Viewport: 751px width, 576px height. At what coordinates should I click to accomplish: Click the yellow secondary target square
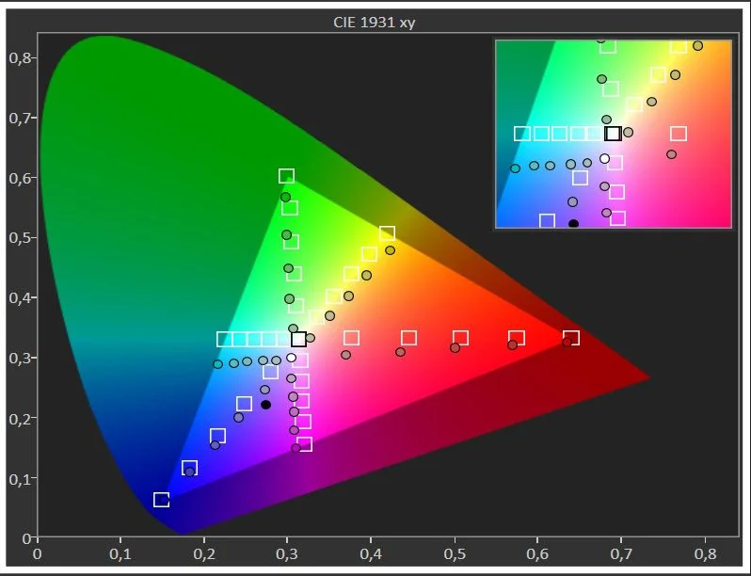(387, 233)
